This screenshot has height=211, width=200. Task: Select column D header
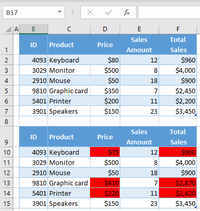(105, 29)
